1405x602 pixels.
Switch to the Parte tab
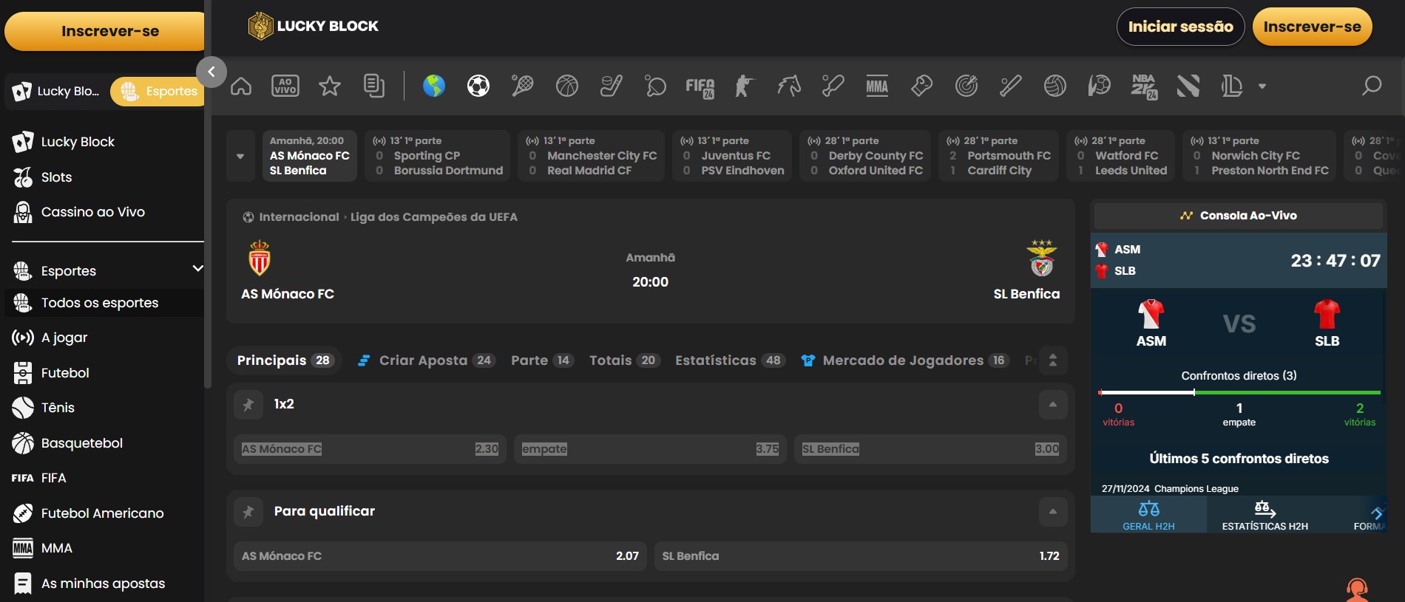coord(542,360)
